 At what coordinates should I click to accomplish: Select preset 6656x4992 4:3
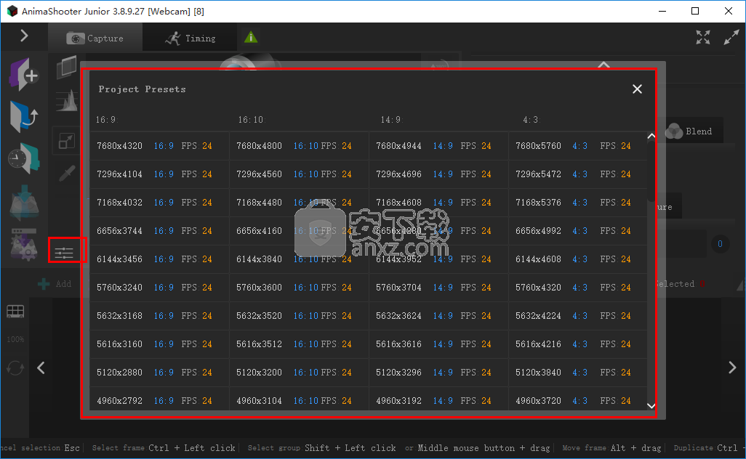[578, 231]
